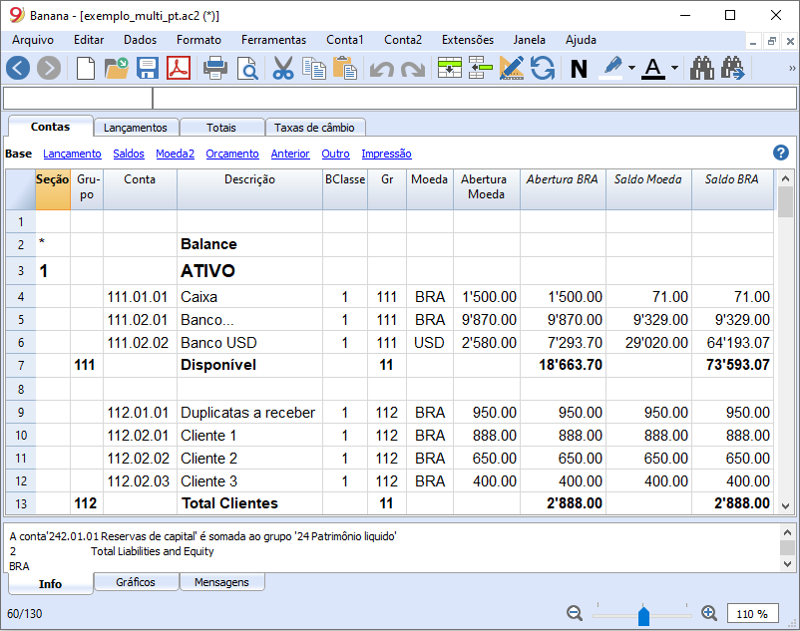
Task: Redo action with the redo arrow
Action: (x=413, y=69)
